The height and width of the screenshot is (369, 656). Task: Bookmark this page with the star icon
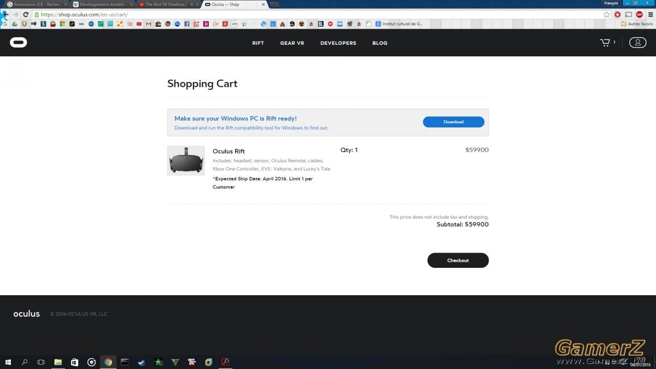(607, 14)
